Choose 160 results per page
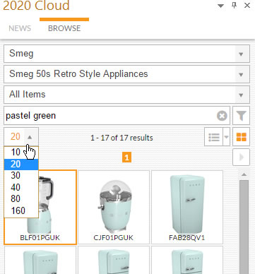This screenshot has height=274, width=255. pyautogui.click(x=21, y=210)
